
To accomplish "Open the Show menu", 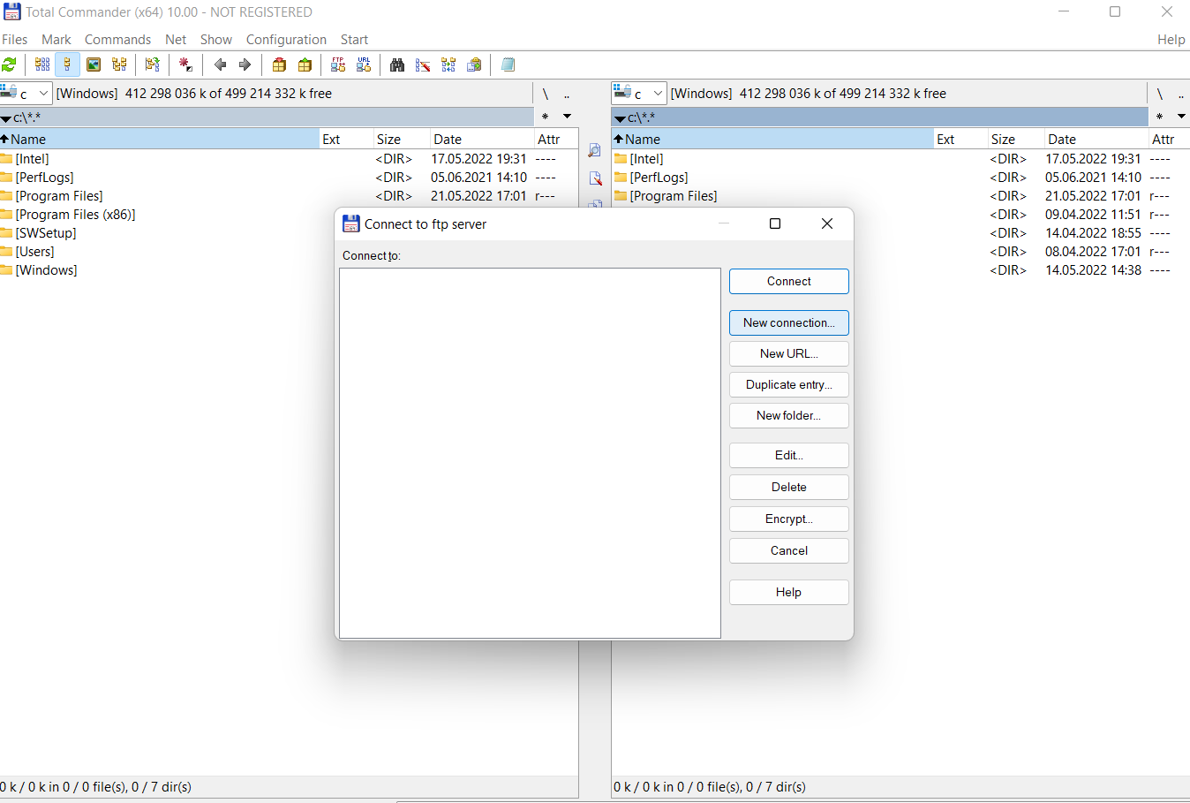I will 216,40.
